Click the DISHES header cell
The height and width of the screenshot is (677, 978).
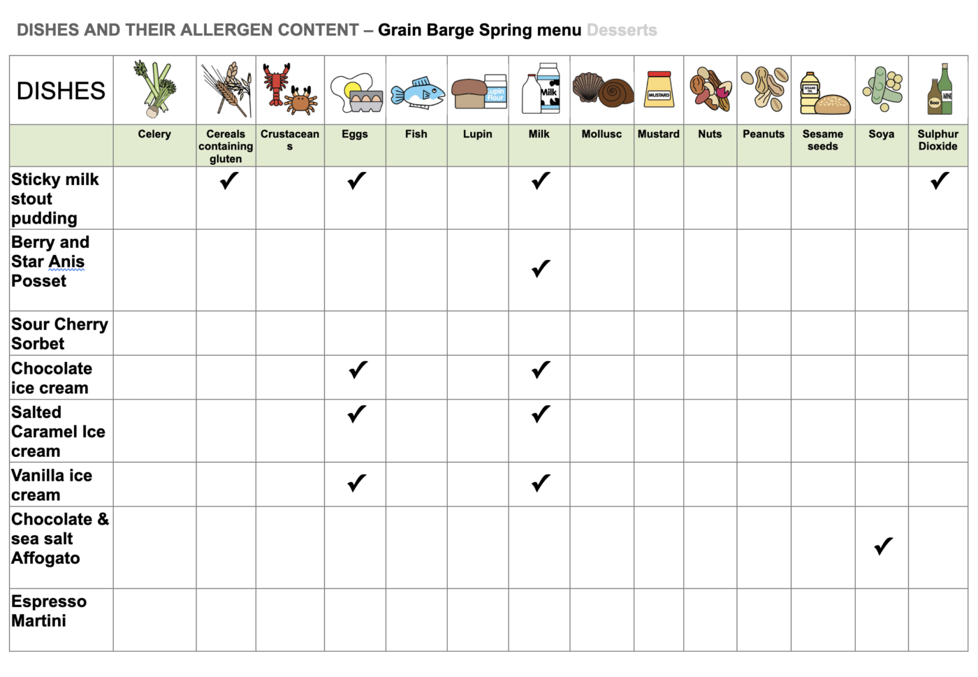tap(61, 90)
